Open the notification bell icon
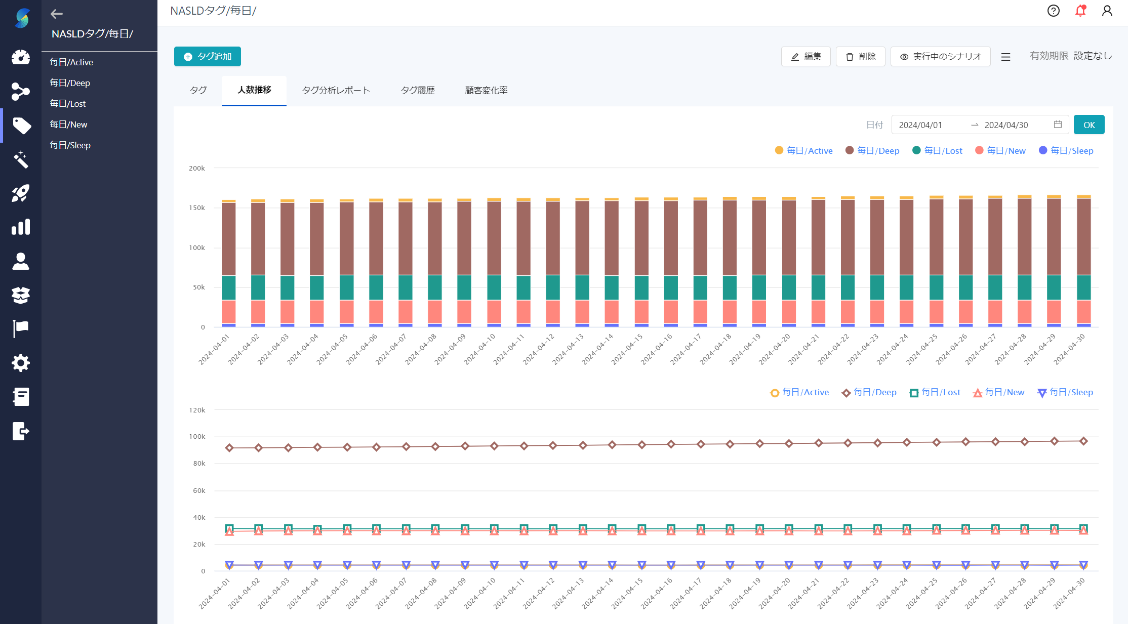 tap(1080, 11)
